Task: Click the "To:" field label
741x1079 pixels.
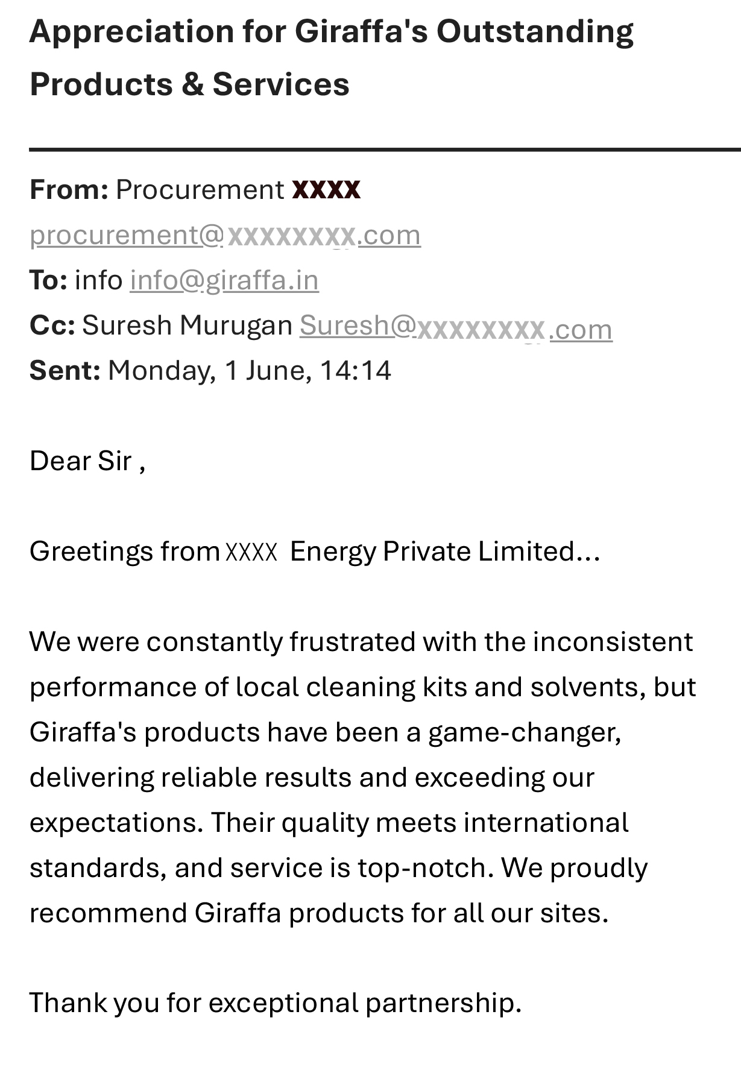Action: (48, 280)
